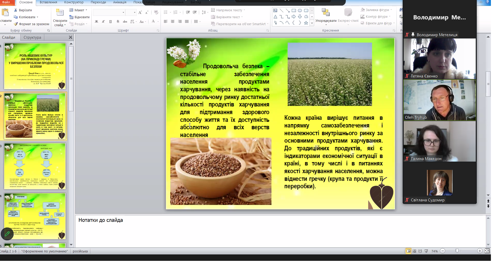Screen dimensions: 494x277
Task: Justify text in paragraph group
Action: [187, 22]
